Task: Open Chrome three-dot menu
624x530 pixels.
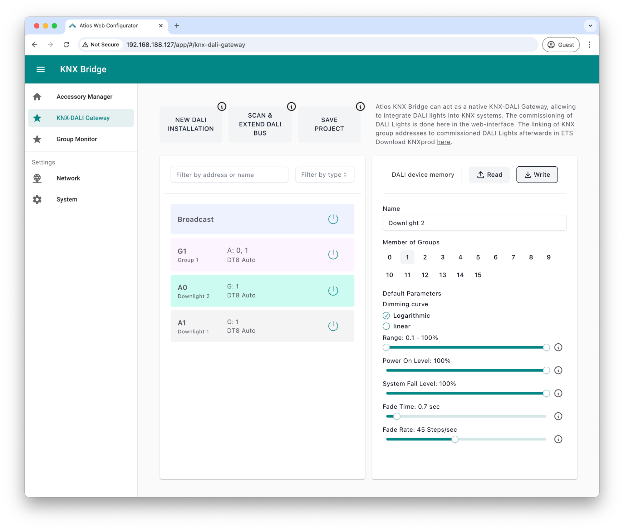Action: pyautogui.click(x=589, y=45)
